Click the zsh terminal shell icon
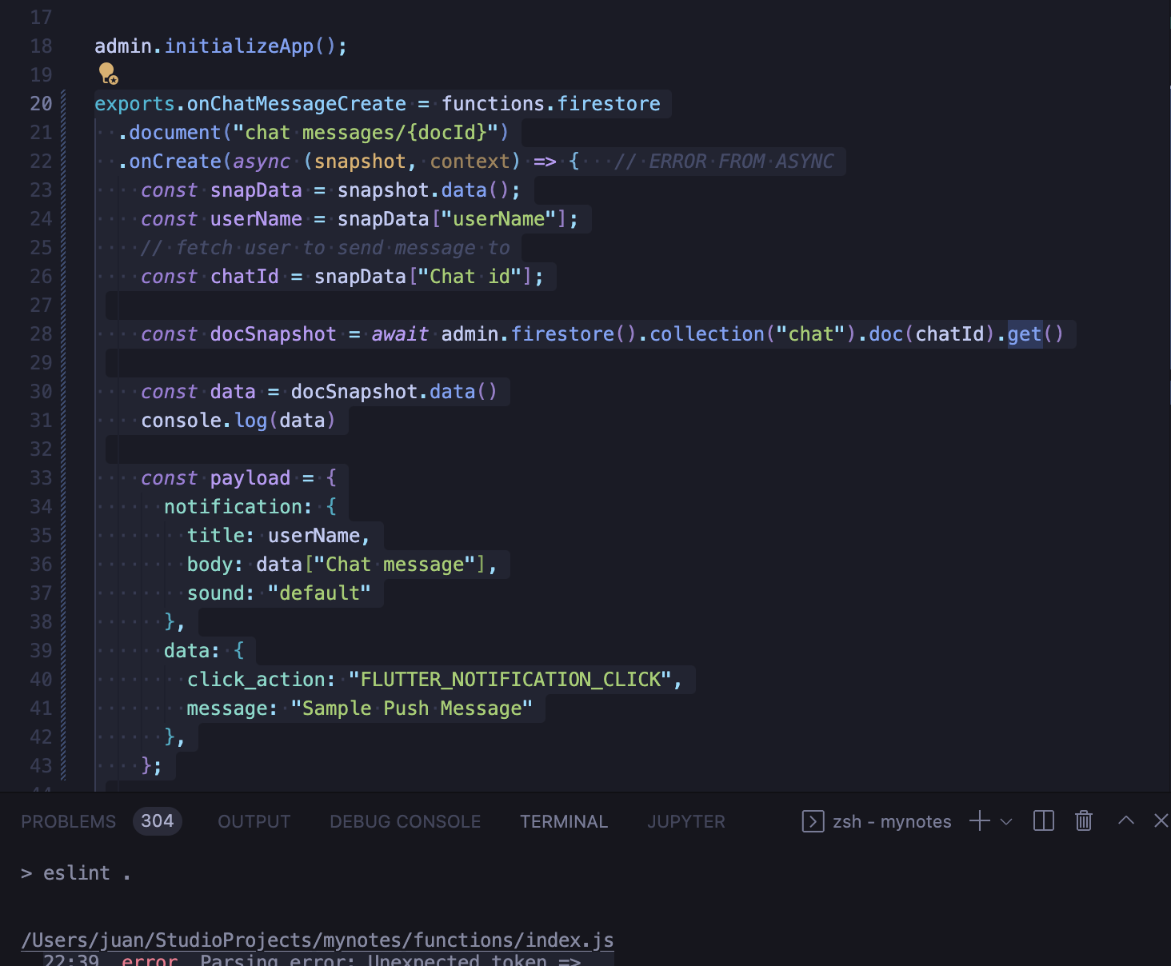Image resolution: width=1171 pixels, height=966 pixels. pyautogui.click(x=813, y=821)
